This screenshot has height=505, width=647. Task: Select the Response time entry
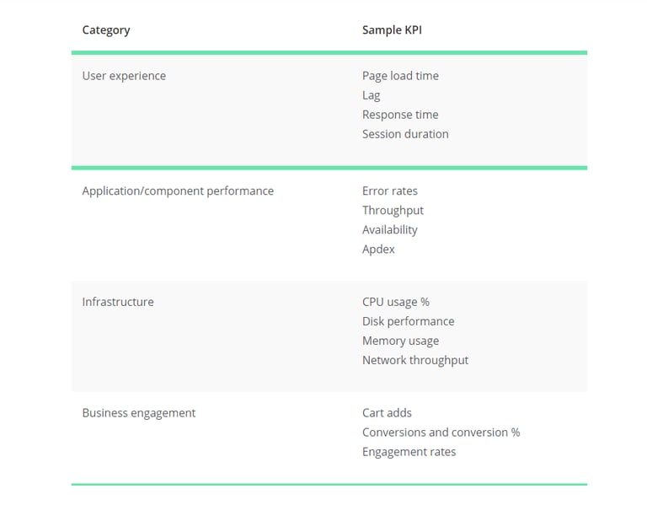pyautogui.click(x=400, y=115)
